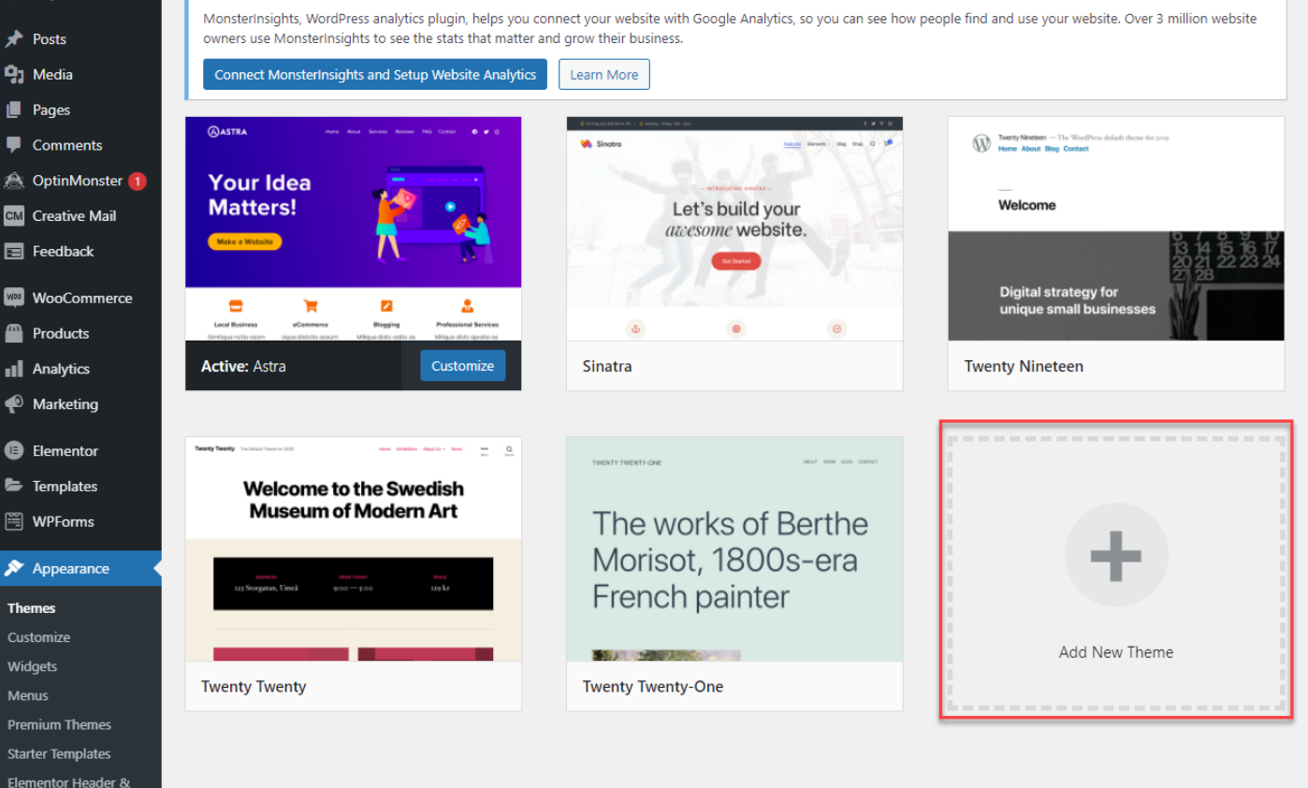
Task: Select the Twenty Twenty-One theme thumbnail
Action: pos(734,548)
